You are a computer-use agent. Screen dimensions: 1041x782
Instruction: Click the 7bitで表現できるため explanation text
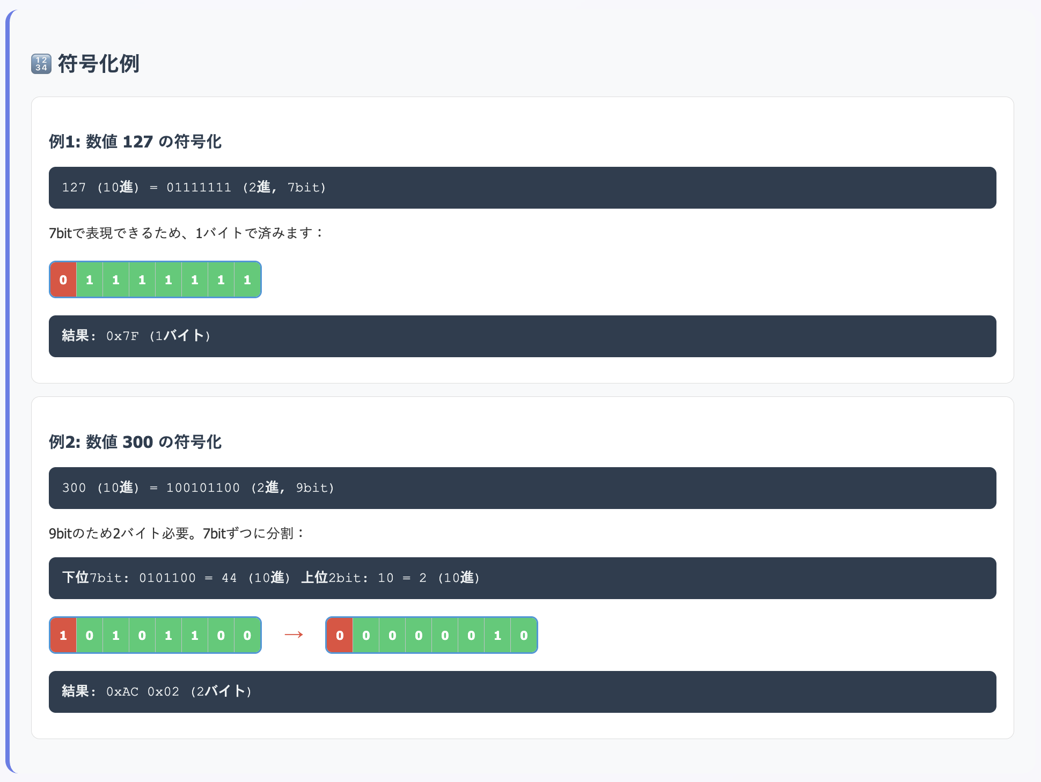coord(187,233)
